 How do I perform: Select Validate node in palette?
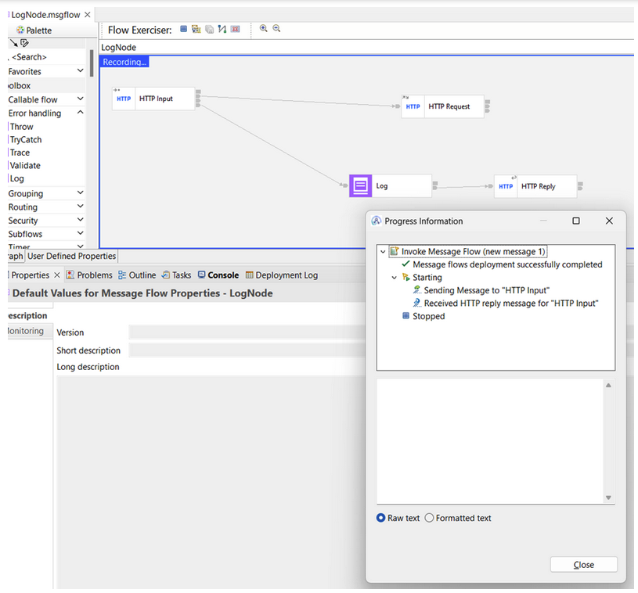click(25, 166)
